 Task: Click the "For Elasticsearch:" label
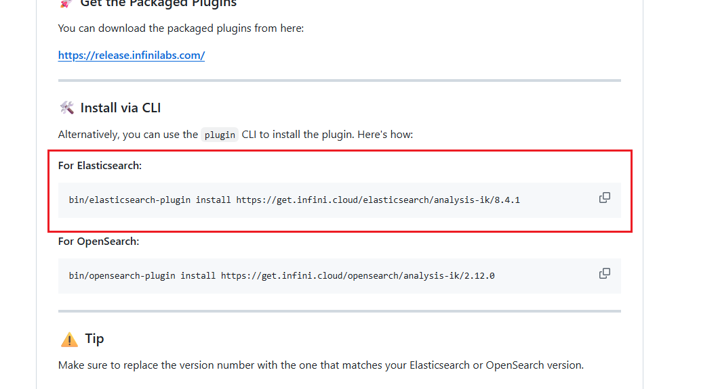click(100, 165)
